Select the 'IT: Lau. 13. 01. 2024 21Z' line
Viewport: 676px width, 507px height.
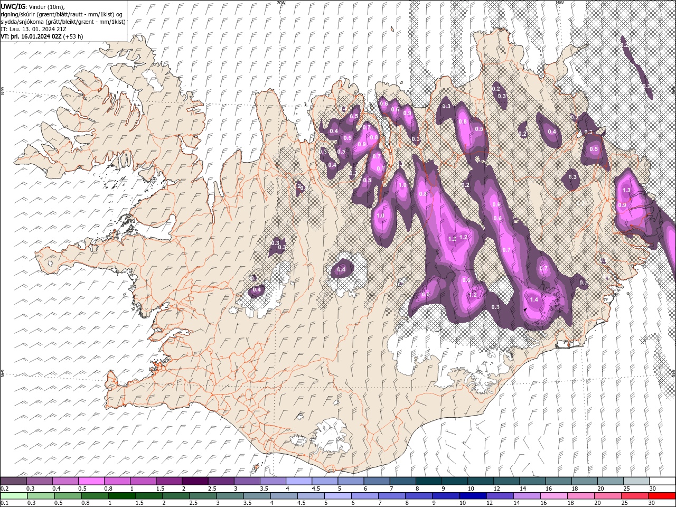point(33,29)
